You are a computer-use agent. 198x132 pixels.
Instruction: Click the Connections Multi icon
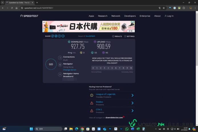click(60, 58)
